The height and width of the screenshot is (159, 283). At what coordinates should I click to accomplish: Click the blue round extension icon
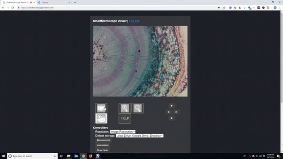[x=230, y=8]
